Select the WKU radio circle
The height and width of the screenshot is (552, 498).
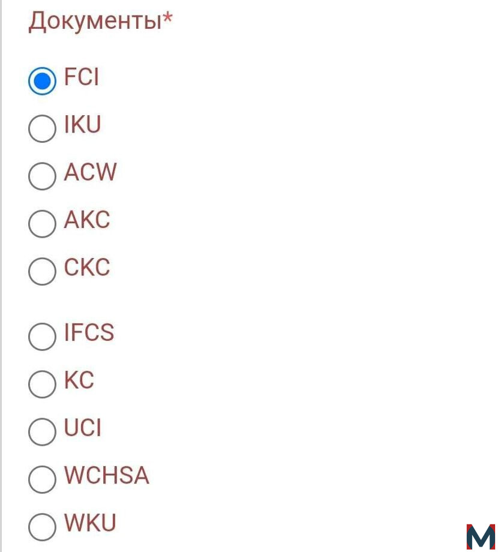pyautogui.click(x=42, y=527)
